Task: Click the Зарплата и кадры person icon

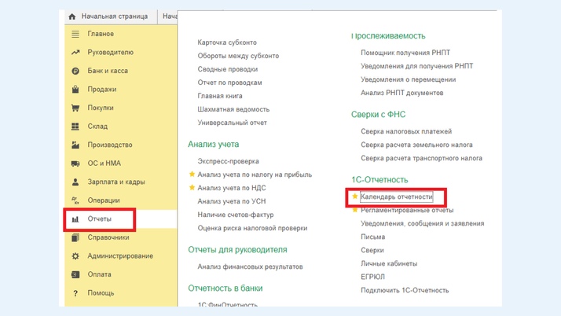Action: tap(75, 182)
